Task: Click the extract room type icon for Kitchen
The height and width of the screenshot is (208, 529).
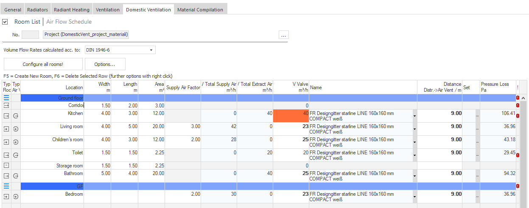Action: coord(6,116)
